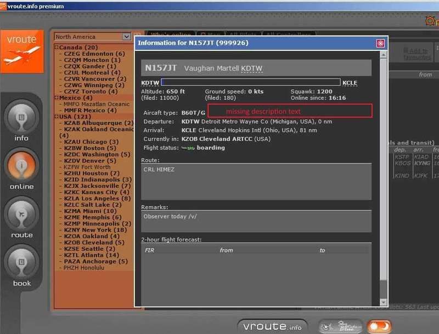Click the book sidebar icon
Screen dimensions: 439x334
21,262
